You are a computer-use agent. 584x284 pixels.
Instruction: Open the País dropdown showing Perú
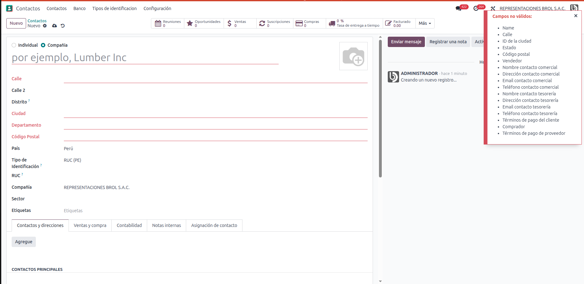click(216, 149)
